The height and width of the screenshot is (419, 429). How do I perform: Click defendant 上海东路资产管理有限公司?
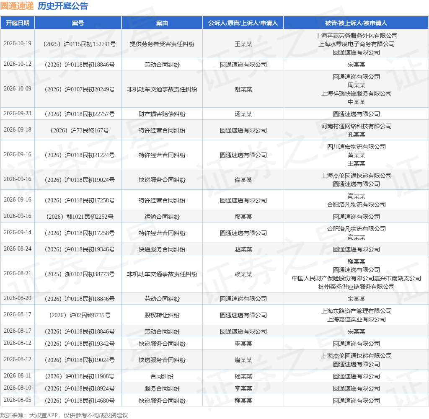point(356,311)
